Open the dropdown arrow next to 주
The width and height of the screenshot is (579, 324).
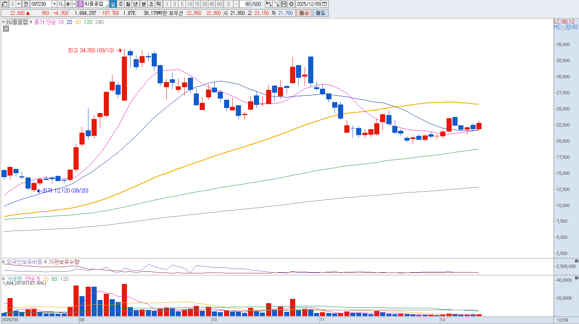click(18, 4)
